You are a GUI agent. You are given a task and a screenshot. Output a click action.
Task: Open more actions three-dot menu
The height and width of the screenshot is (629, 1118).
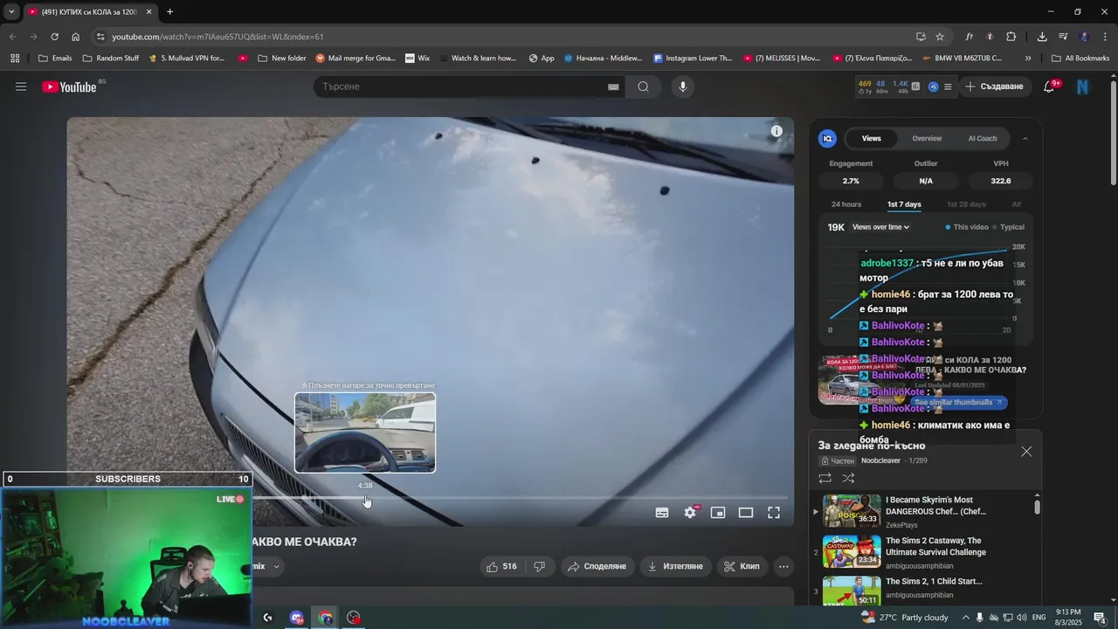(783, 566)
